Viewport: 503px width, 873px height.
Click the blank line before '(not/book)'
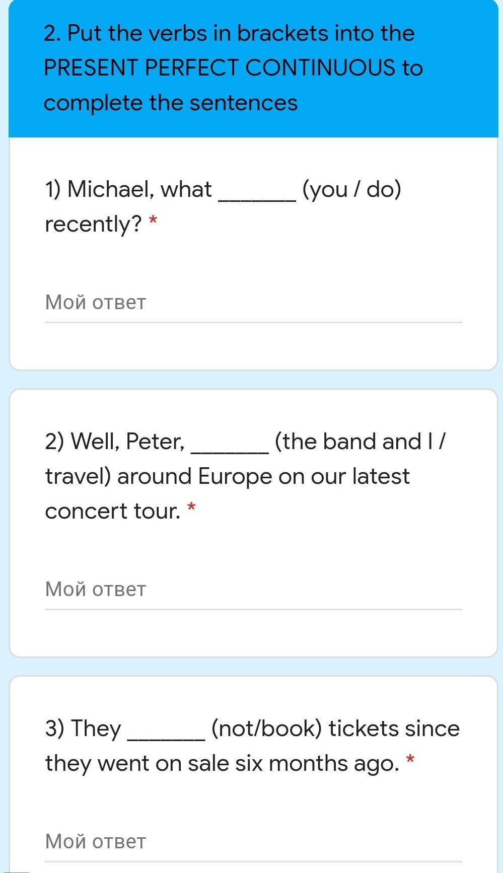point(167,739)
